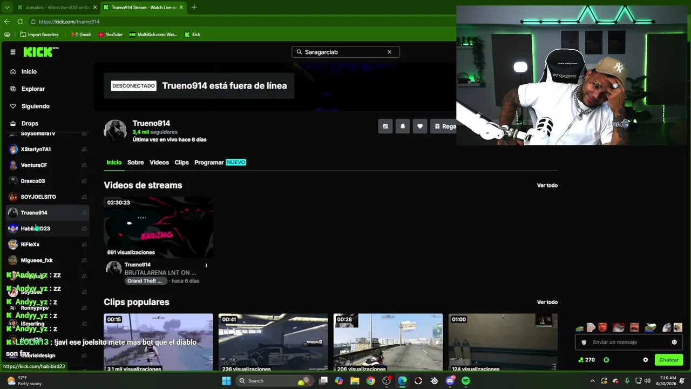
Task: Open the 00:15 clip thumbnail
Action: click(x=158, y=343)
